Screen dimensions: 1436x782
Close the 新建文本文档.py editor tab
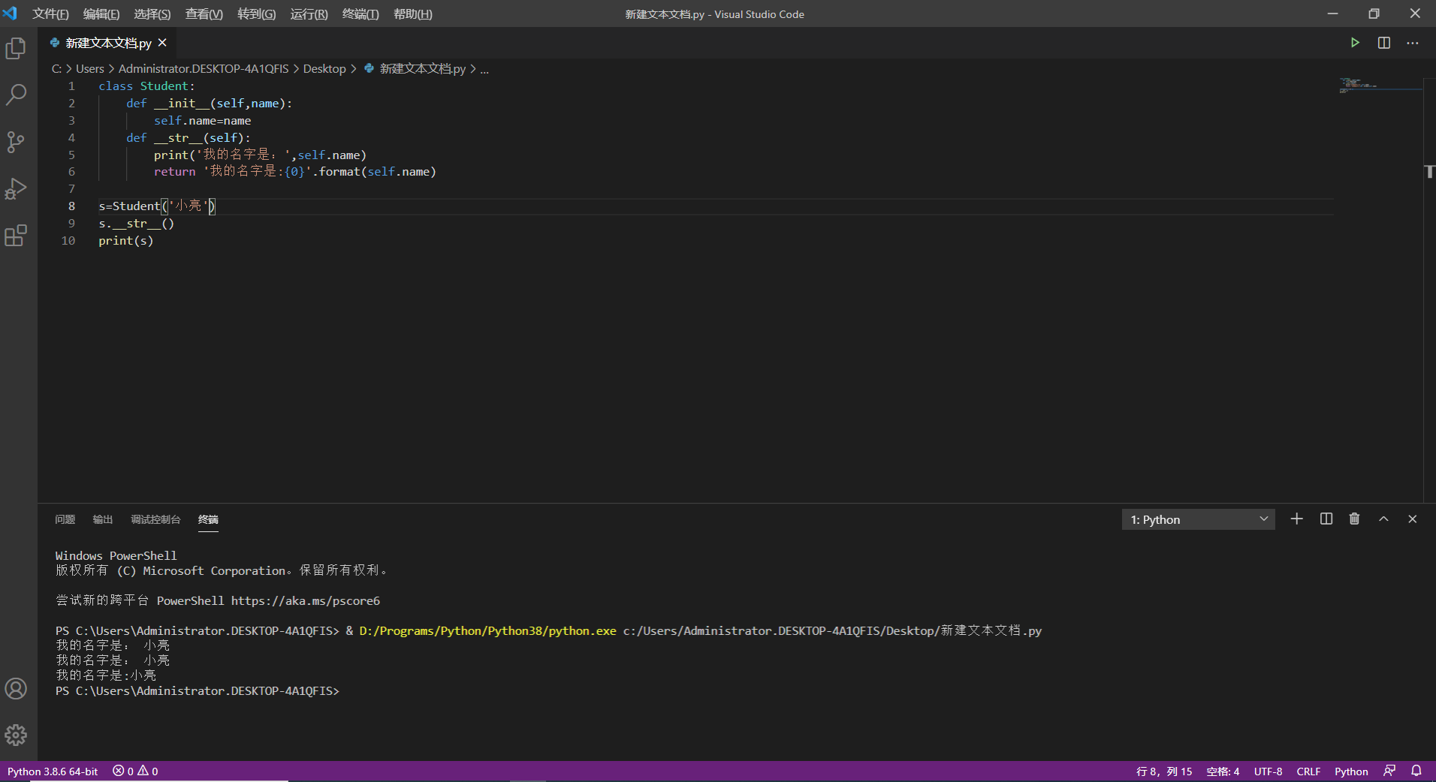(162, 43)
